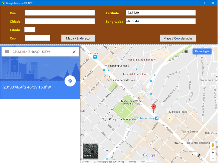Click the Maksoud Plaza label

[x=178, y=112]
